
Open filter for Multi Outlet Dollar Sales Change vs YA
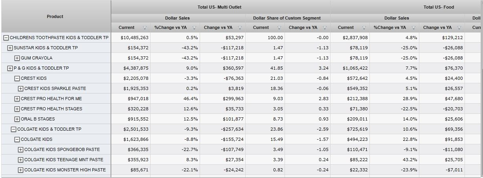(x=240, y=28)
